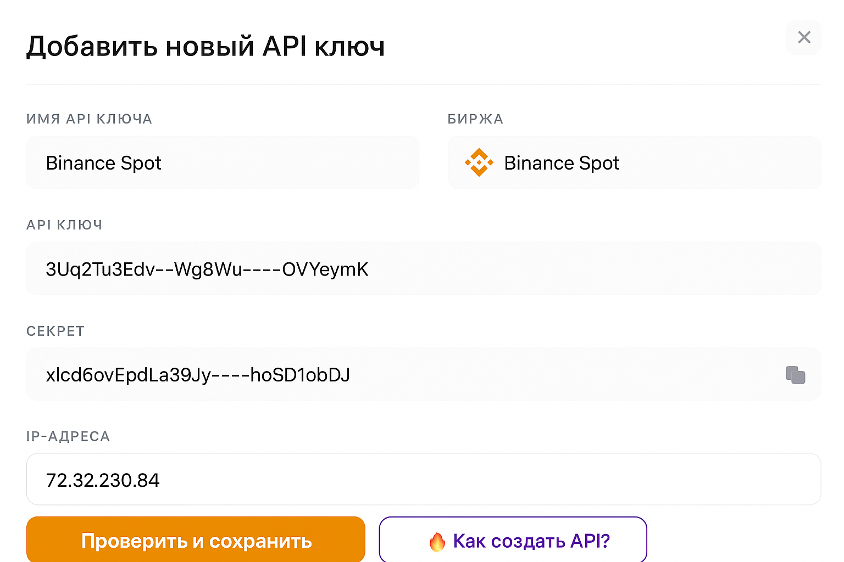
Task: Click the fire icon on the help button
Action: [x=437, y=542]
